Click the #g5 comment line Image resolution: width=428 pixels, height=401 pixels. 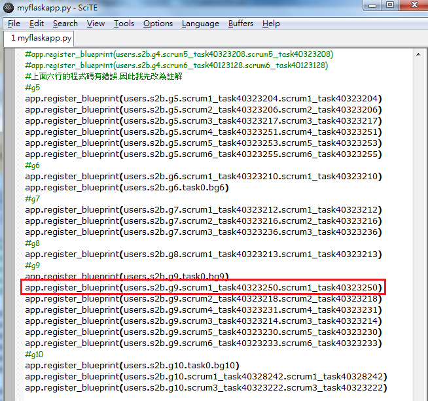33,88
